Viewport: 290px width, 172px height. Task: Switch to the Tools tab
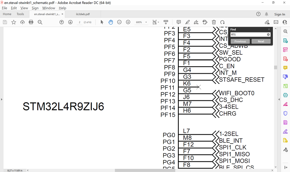point(20,14)
